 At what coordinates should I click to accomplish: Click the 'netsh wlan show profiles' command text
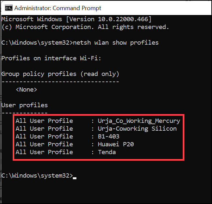(116, 43)
